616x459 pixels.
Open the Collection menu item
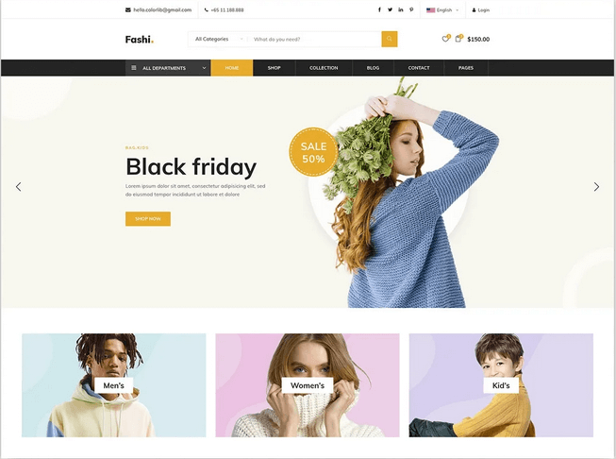(x=324, y=68)
